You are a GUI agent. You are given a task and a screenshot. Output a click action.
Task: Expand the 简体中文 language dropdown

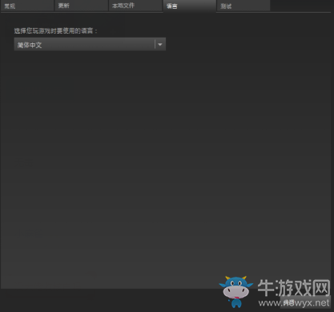point(90,44)
